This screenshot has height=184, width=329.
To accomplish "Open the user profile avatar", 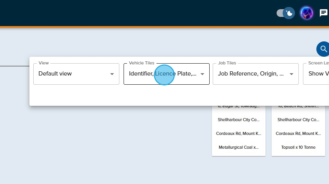I will tap(306, 13).
